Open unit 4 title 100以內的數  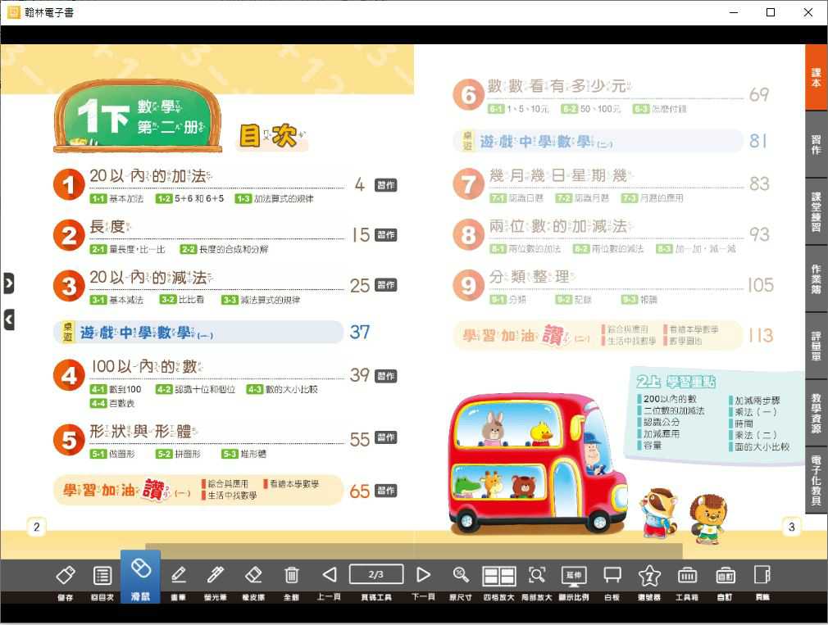147,366
